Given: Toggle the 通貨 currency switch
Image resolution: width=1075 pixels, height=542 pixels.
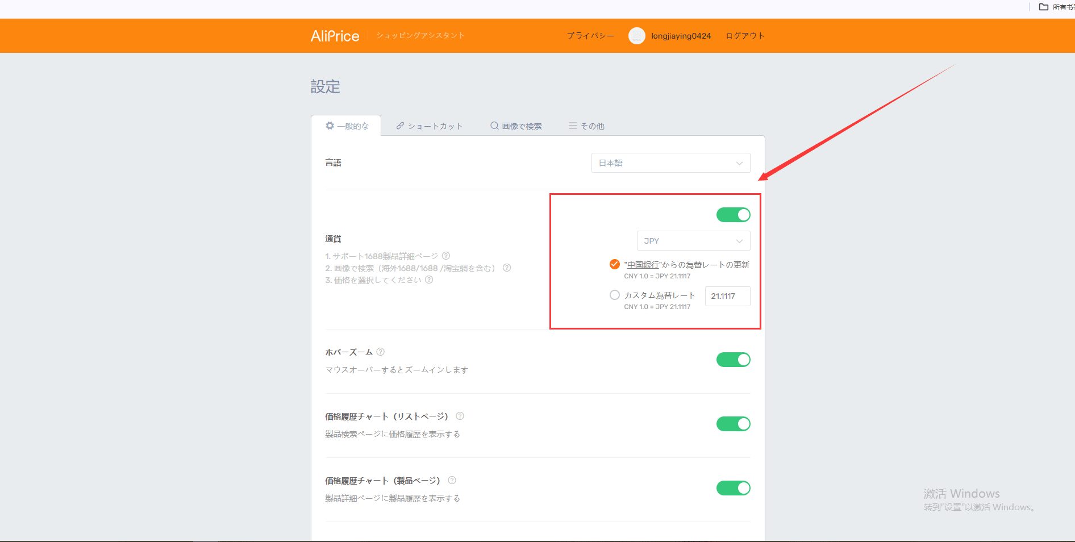Looking at the screenshot, I should point(733,215).
